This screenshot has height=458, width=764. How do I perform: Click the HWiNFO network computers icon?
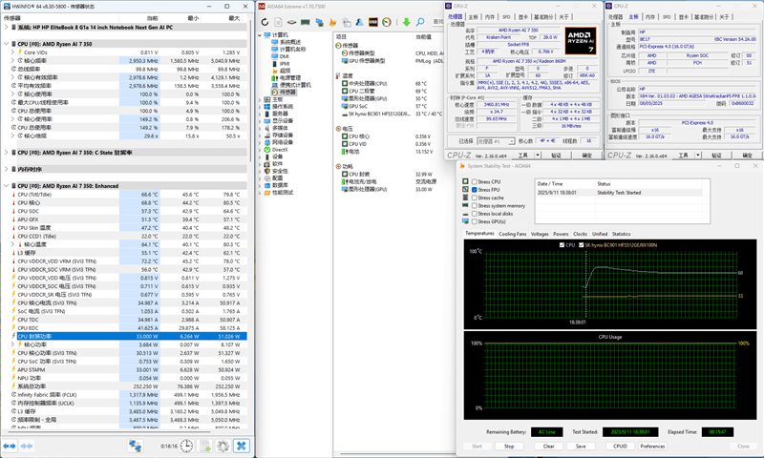[x=136, y=446]
